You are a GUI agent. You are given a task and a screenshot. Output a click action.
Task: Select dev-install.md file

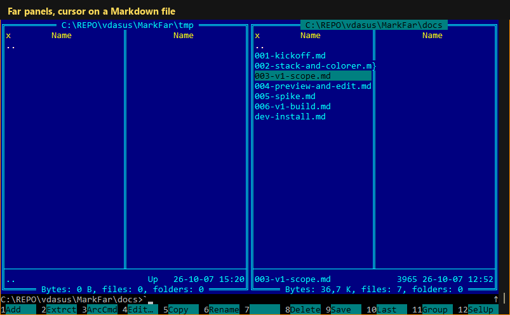point(290,117)
